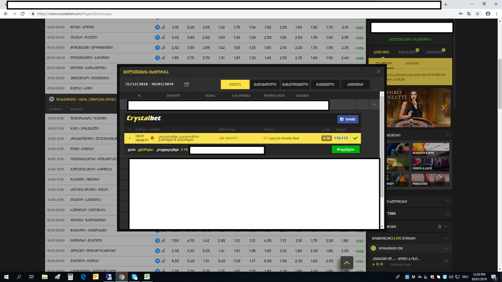
Task: Switch to შენახული tab in betslip
Action: point(407,52)
